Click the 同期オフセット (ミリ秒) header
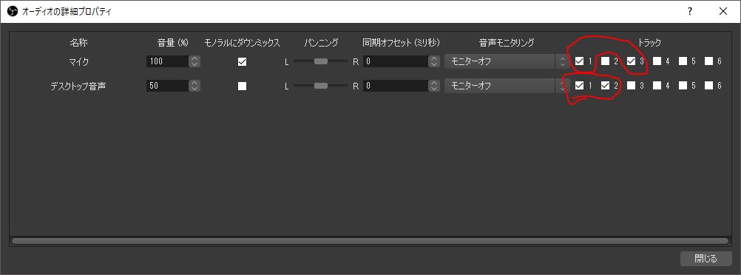741x275 pixels. [402, 43]
